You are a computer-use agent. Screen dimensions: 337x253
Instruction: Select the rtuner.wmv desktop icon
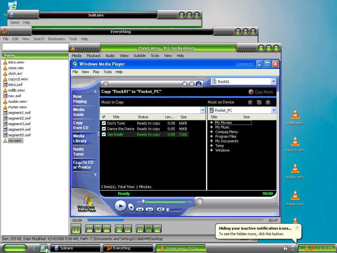tap(295, 198)
